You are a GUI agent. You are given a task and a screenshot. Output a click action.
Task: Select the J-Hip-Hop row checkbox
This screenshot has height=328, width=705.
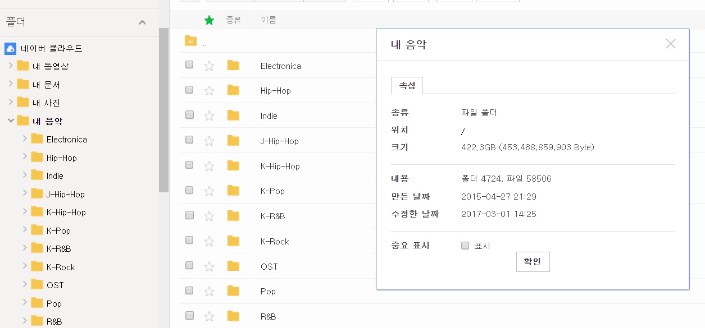pyautogui.click(x=189, y=140)
